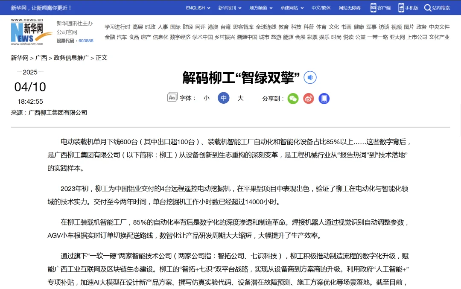Click 政务信息推广 in the breadcrumb
Screen dimensions: 461x289
[71, 58]
